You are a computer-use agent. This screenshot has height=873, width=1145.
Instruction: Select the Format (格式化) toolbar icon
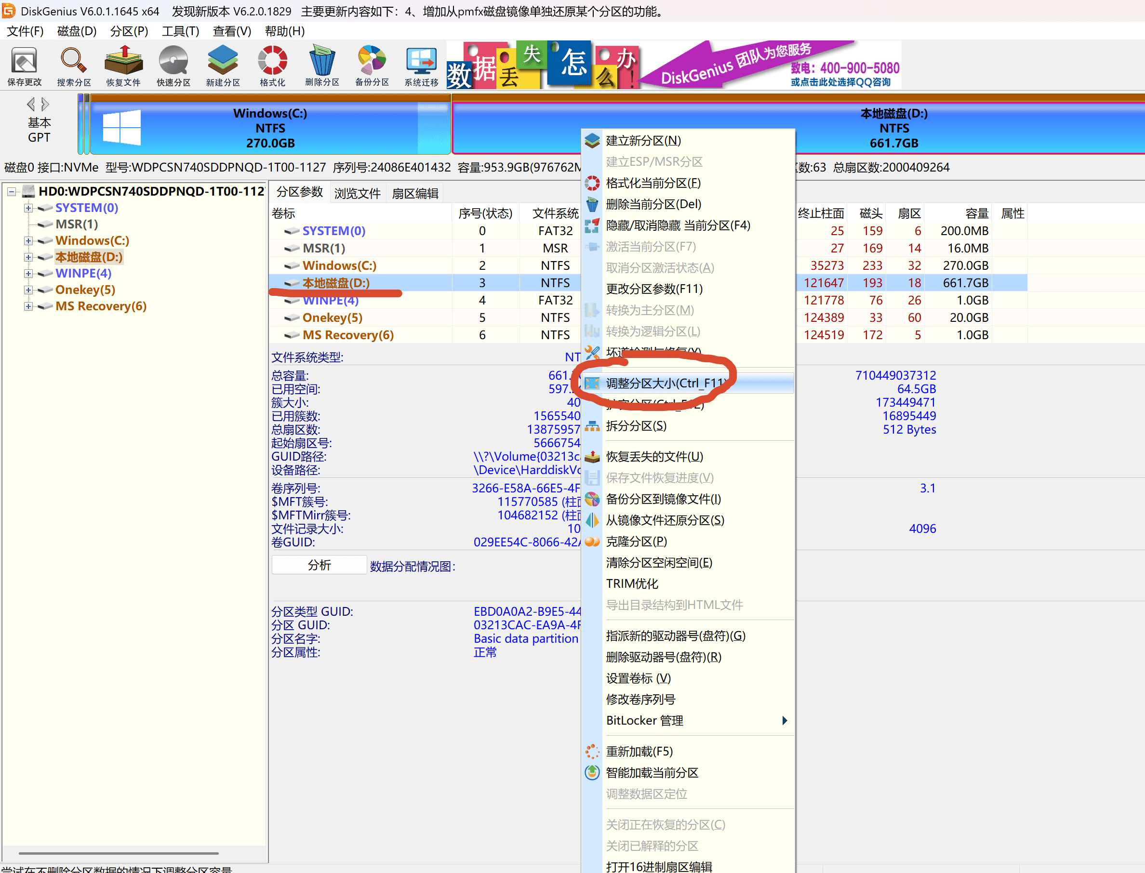[x=272, y=66]
